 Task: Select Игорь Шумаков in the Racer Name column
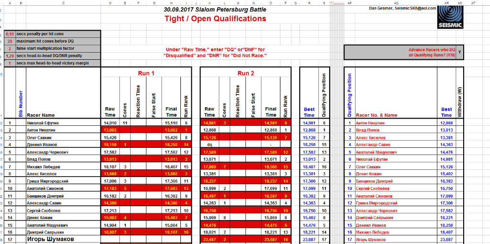click(x=50, y=240)
